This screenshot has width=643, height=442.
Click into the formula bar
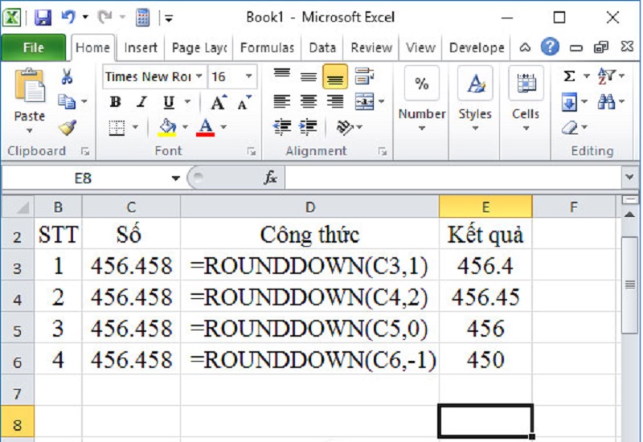point(453,178)
